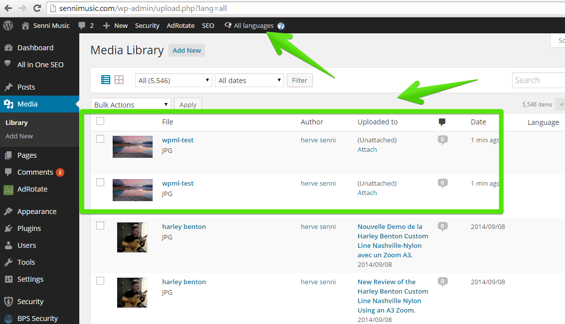Click the Dashboard sidebar icon
The image size is (565, 324).
(x=8, y=48)
